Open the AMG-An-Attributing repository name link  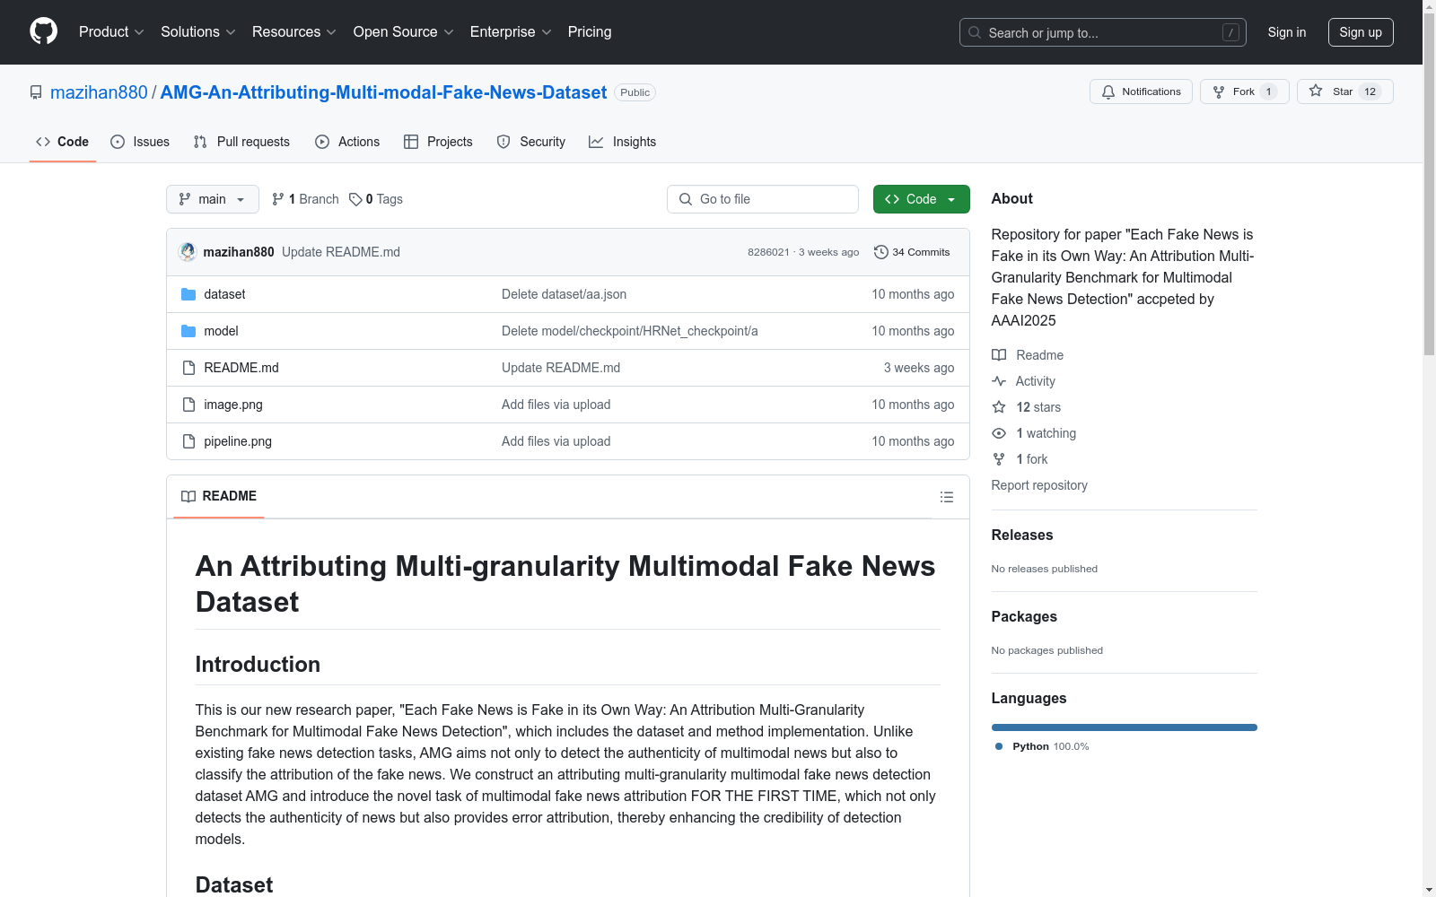coord(383,92)
